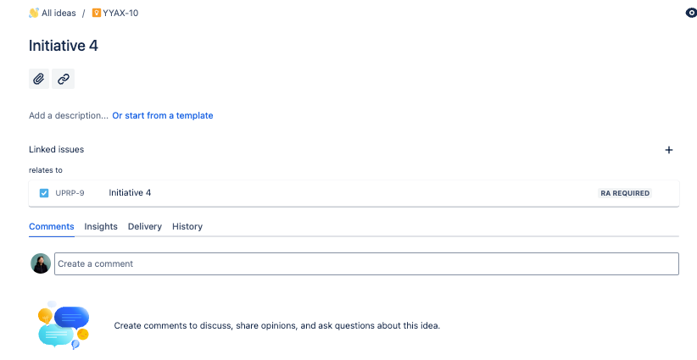
Task: Click the All ideas wave icon
Action: [x=34, y=13]
